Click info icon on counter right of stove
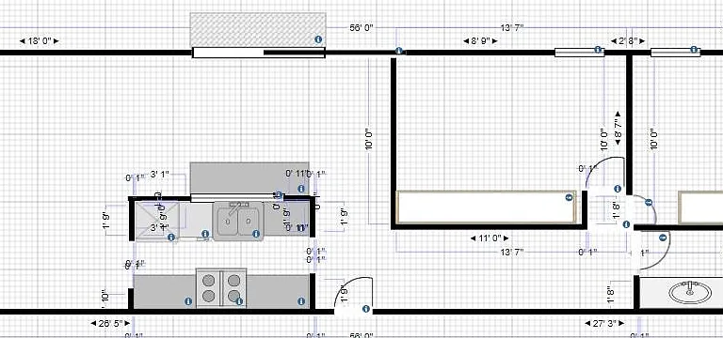The height and width of the screenshot is (338, 723). pos(301,301)
